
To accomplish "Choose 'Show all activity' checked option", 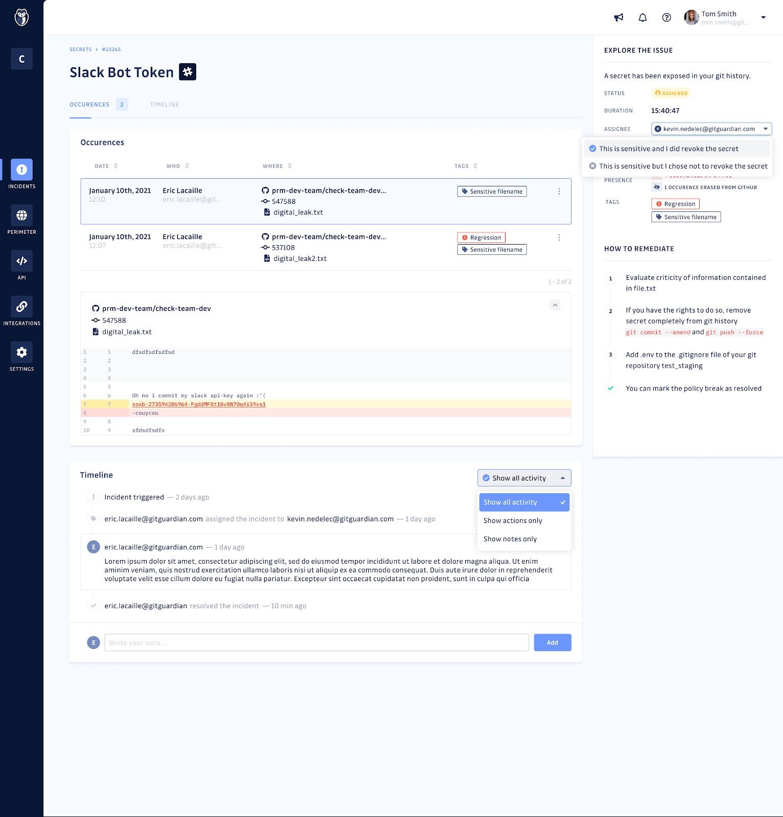I will pyautogui.click(x=524, y=502).
